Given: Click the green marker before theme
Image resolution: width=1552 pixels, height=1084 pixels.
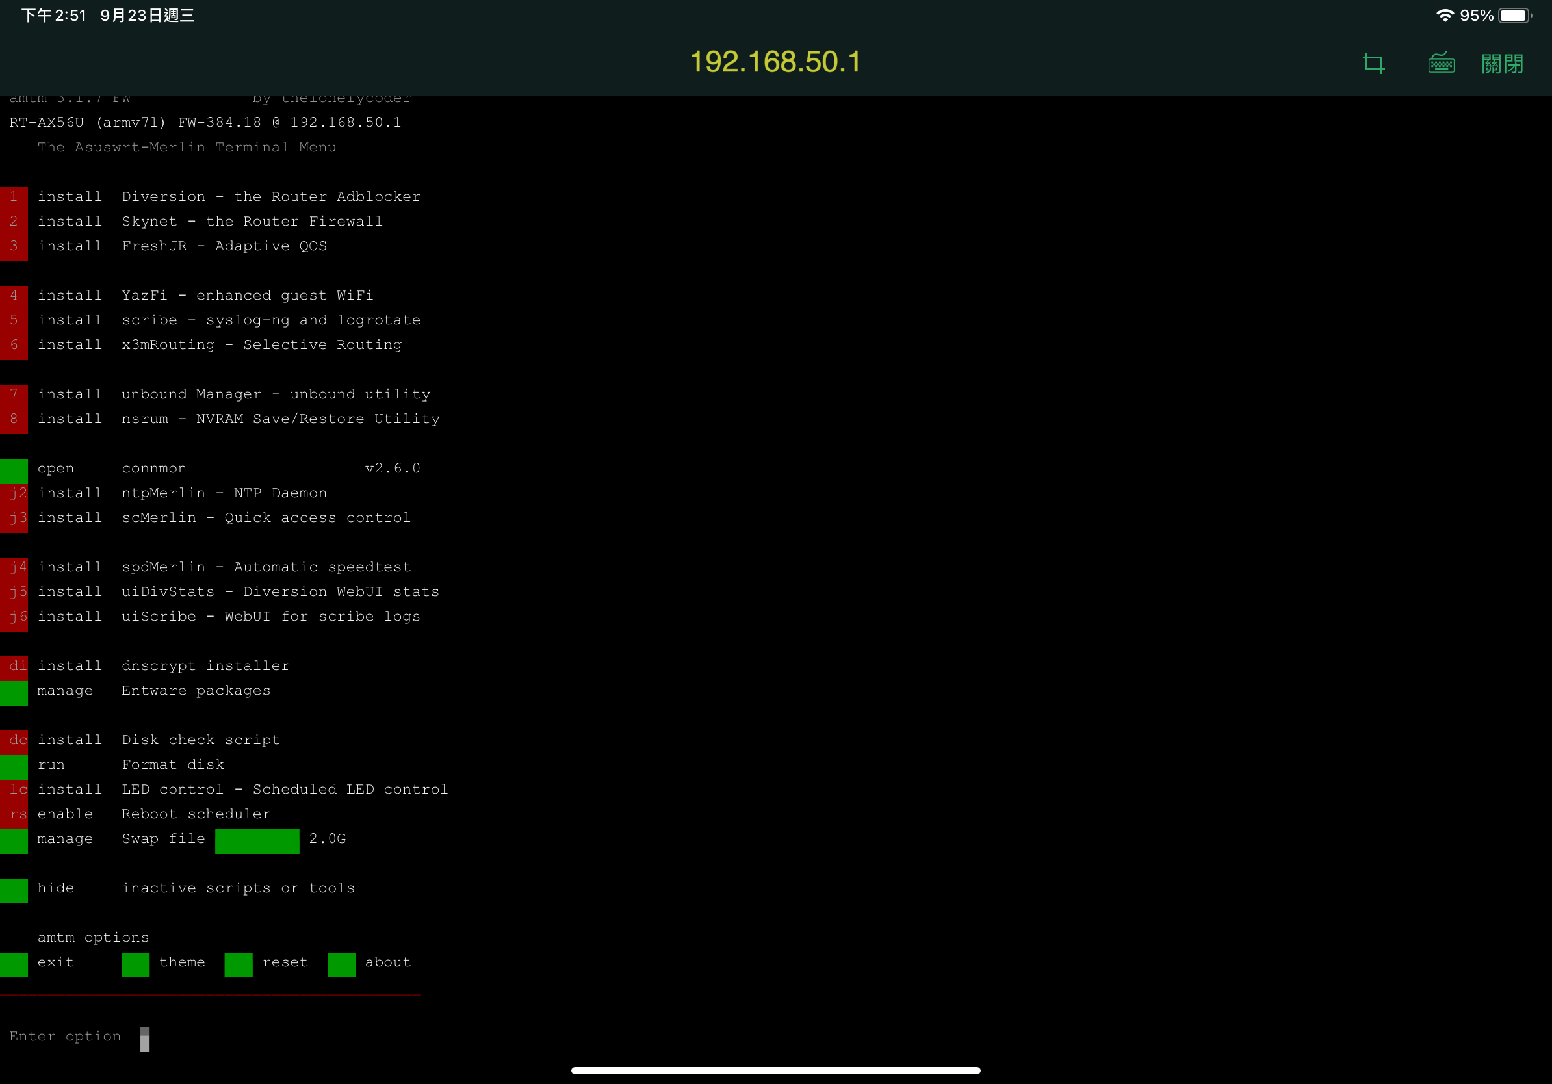Looking at the screenshot, I should coord(136,965).
